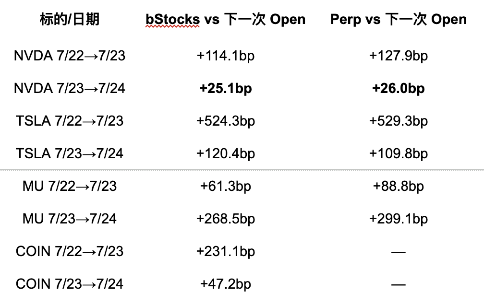Click the +114.1bp value
Screen dimensions: 484x305
(225, 57)
